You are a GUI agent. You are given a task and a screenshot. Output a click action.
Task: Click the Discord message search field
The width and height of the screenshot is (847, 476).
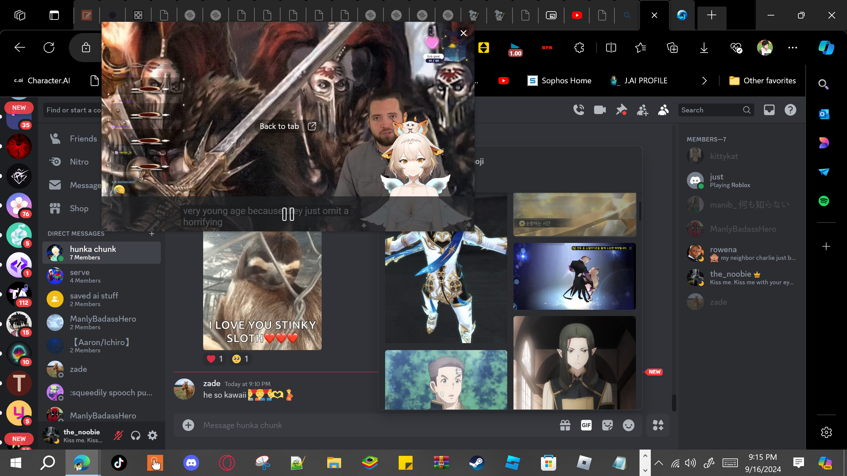(x=716, y=110)
